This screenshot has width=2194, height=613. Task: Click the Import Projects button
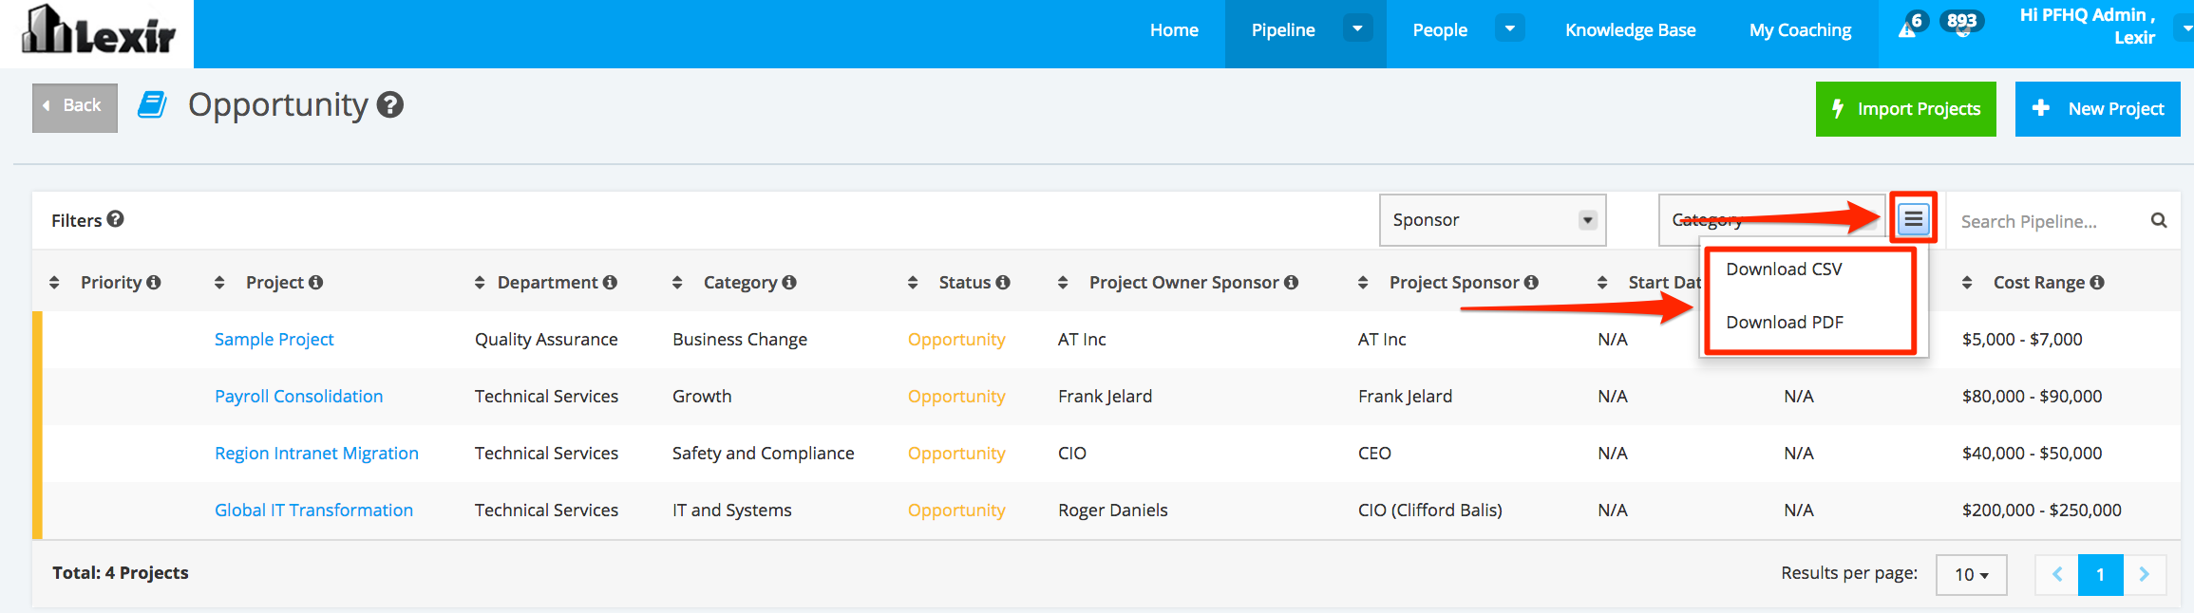1905,109
